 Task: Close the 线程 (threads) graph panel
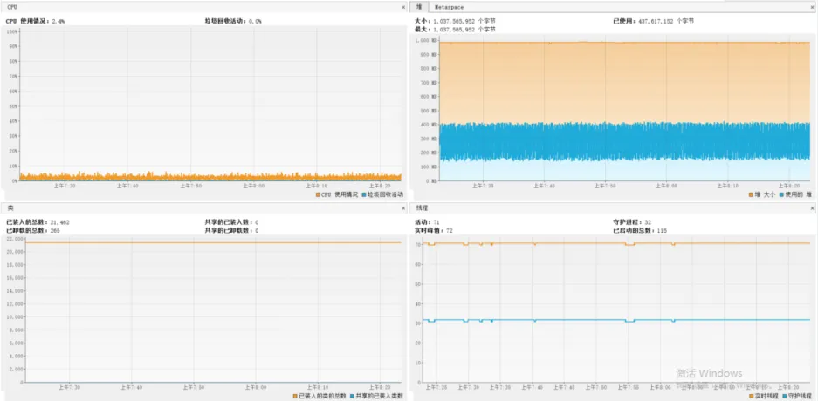pyautogui.click(x=812, y=208)
